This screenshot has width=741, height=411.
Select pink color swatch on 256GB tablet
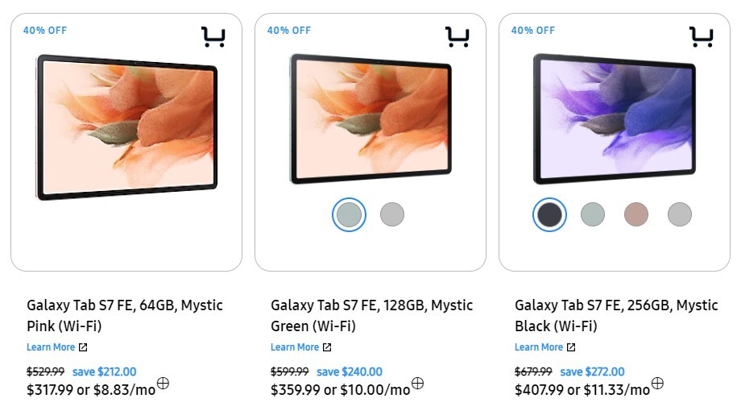pyautogui.click(x=636, y=214)
